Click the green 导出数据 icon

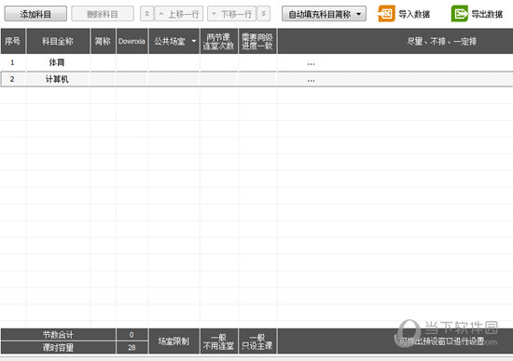click(459, 14)
